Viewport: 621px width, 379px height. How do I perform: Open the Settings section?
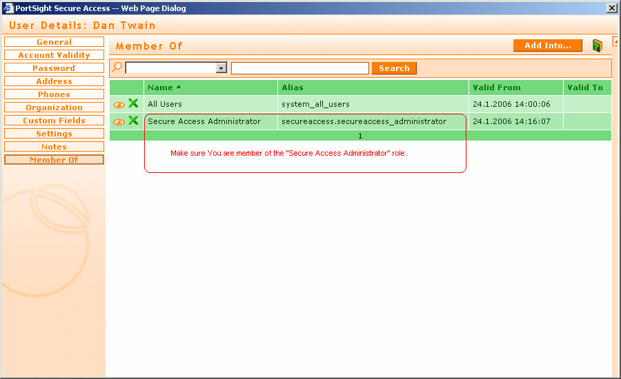[x=54, y=133]
